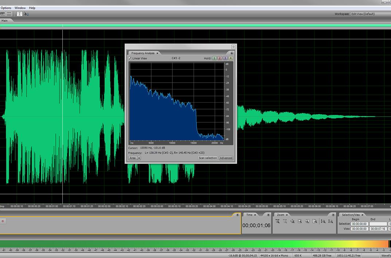Click the vertical zoom out icon
Image resolution: width=391 pixels, height=258 pixels.
[x=331, y=221]
